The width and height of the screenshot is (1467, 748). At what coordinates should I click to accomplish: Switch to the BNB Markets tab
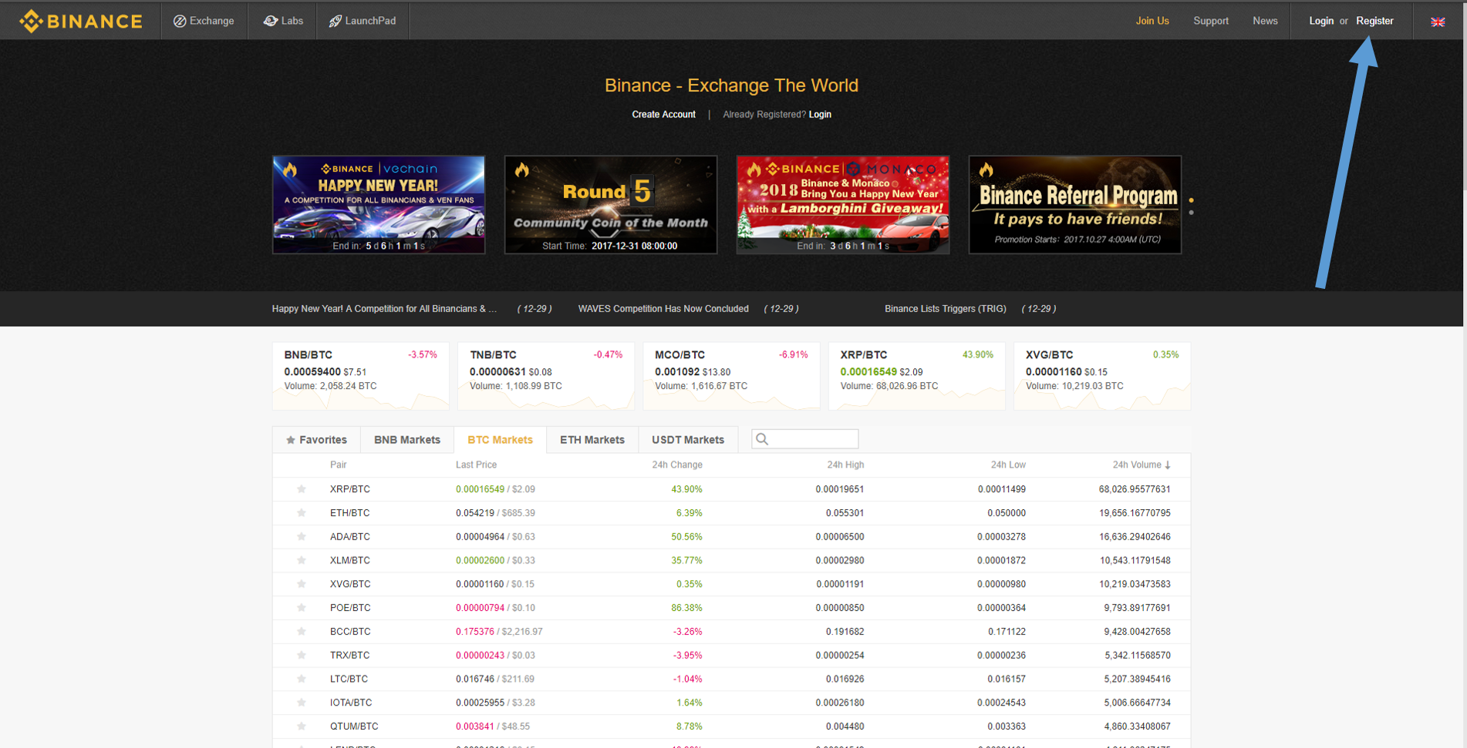[407, 440]
